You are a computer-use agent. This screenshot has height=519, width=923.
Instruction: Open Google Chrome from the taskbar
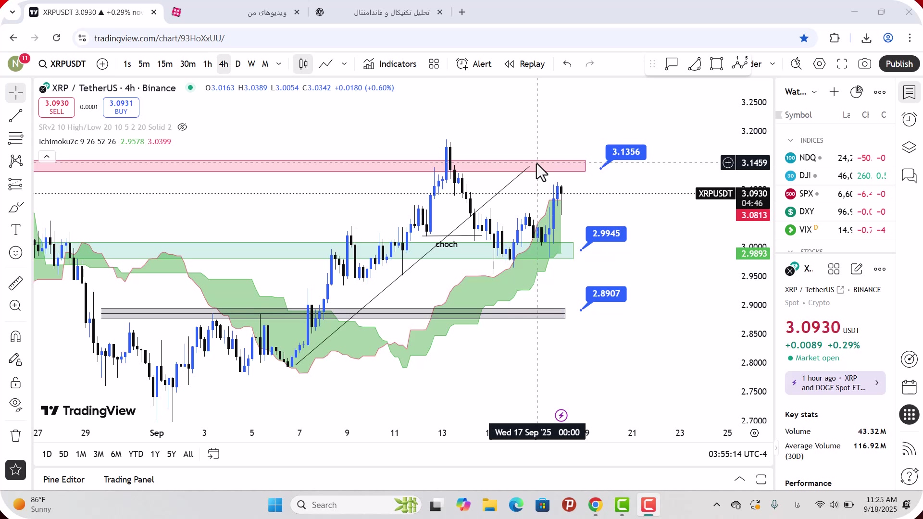tap(595, 505)
